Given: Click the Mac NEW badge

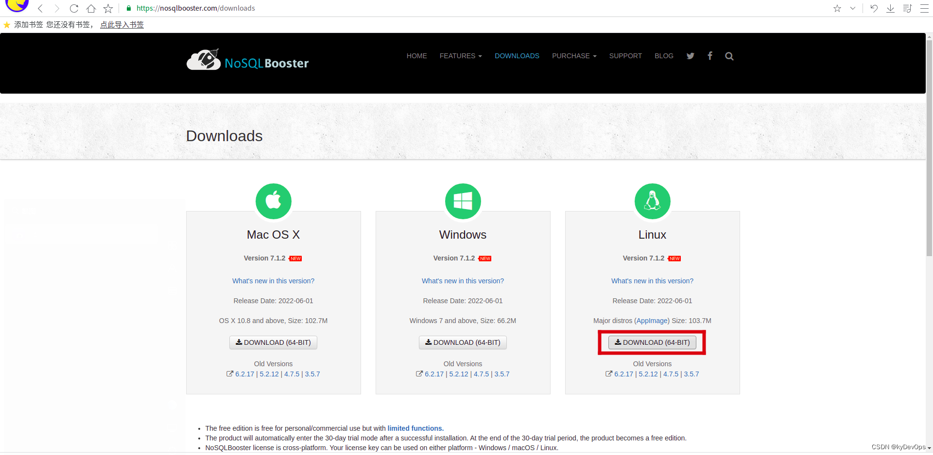Looking at the screenshot, I should click(295, 259).
